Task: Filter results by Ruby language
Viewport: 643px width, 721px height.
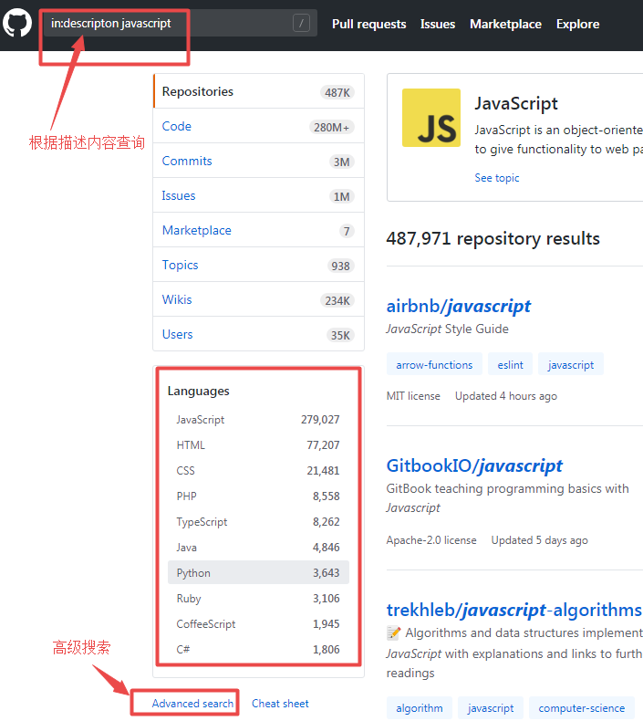Action: 258,598
